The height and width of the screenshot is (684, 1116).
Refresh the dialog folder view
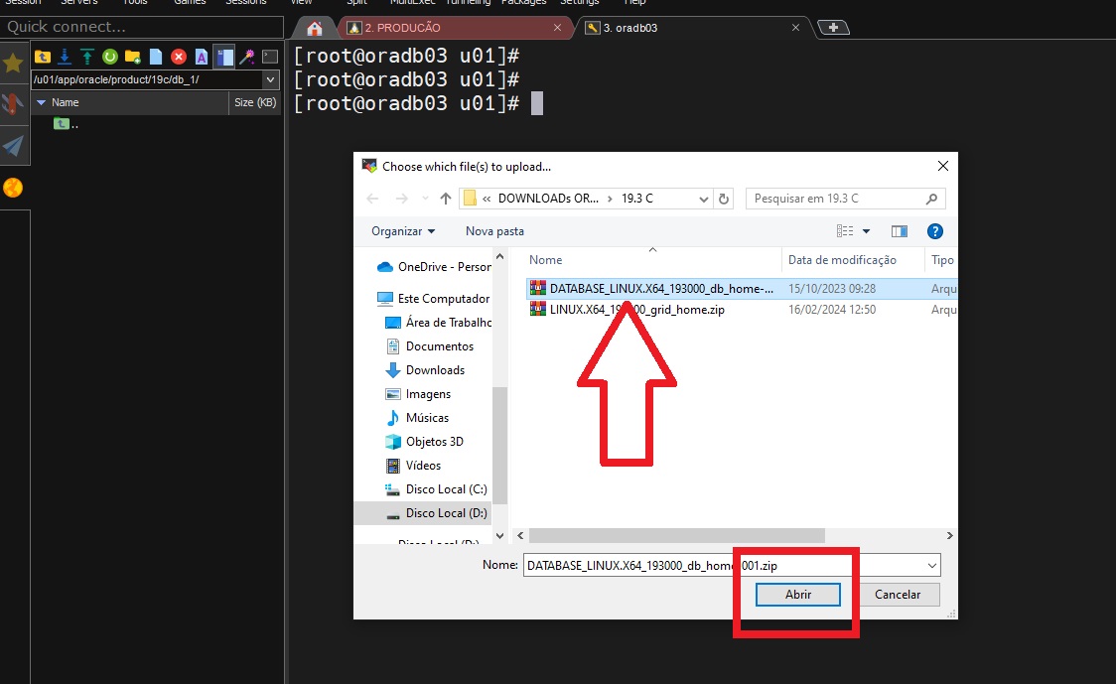(x=724, y=199)
